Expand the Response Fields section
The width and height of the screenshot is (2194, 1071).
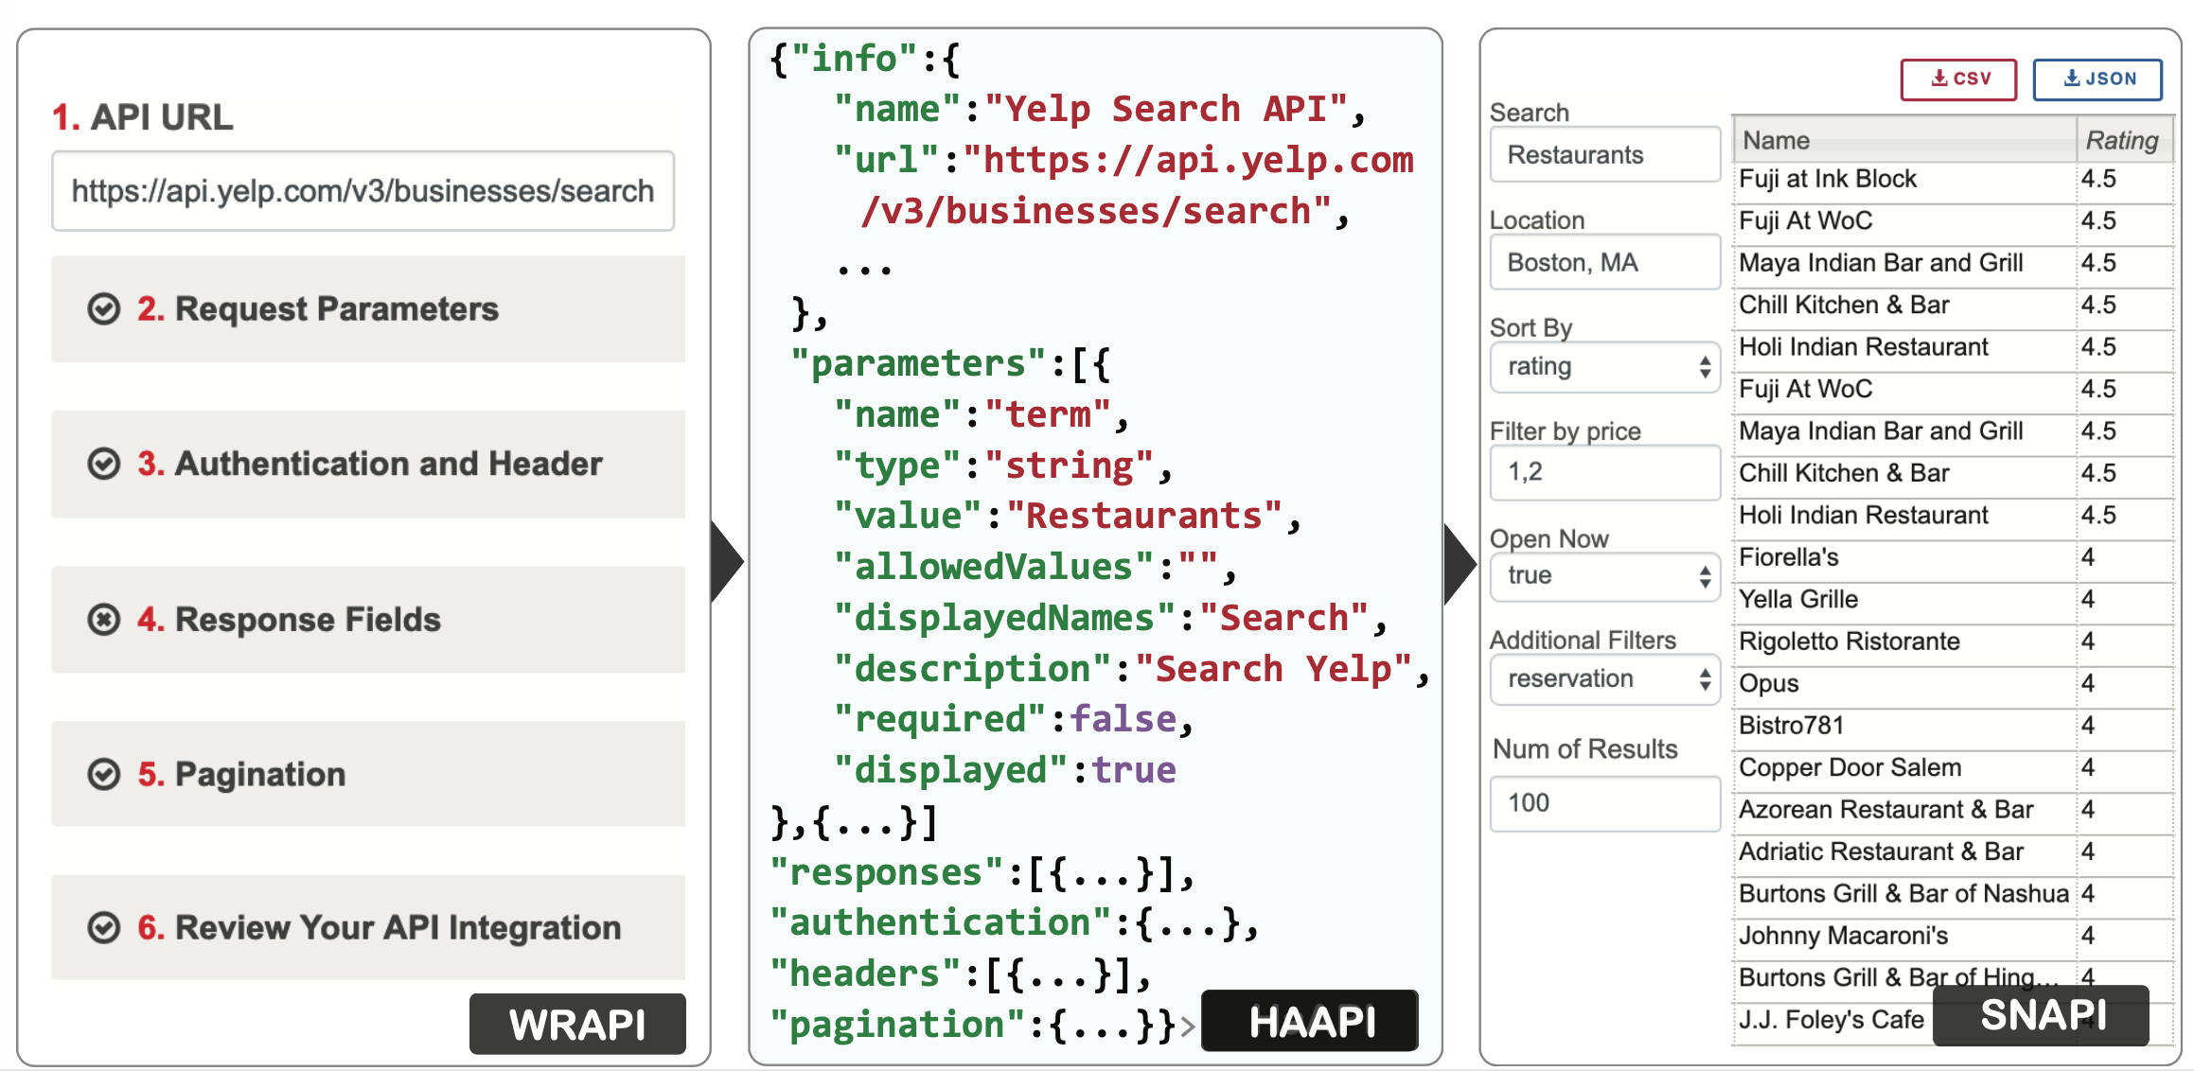pyautogui.click(x=368, y=620)
